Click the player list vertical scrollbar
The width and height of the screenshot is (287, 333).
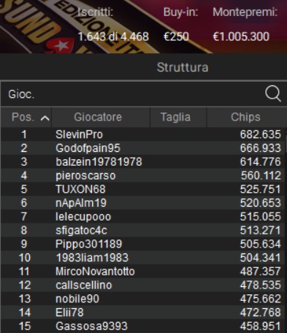tap(286, 230)
